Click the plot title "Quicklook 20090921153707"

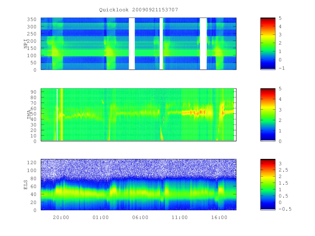coord(139,10)
